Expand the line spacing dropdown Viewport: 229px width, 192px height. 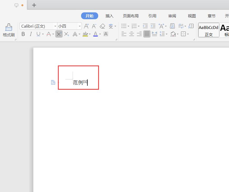[x=167, y=34]
